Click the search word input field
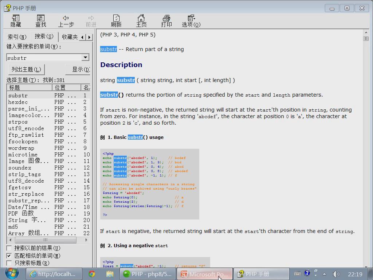 click(x=44, y=57)
